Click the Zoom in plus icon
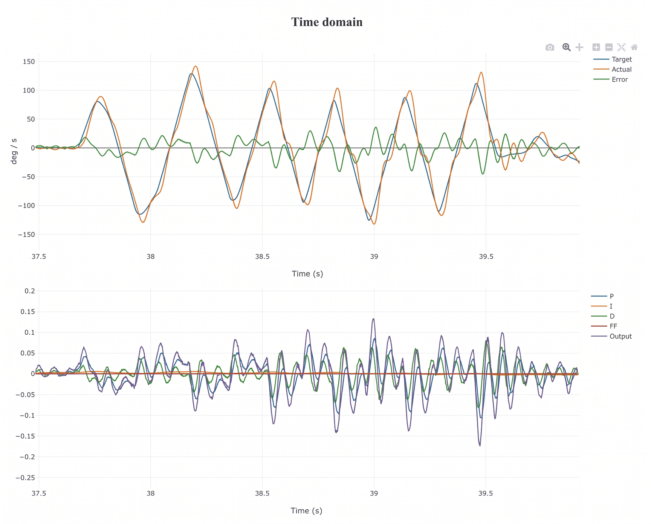 (596, 47)
